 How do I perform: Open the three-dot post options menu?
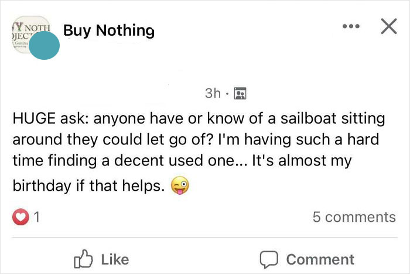click(351, 26)
